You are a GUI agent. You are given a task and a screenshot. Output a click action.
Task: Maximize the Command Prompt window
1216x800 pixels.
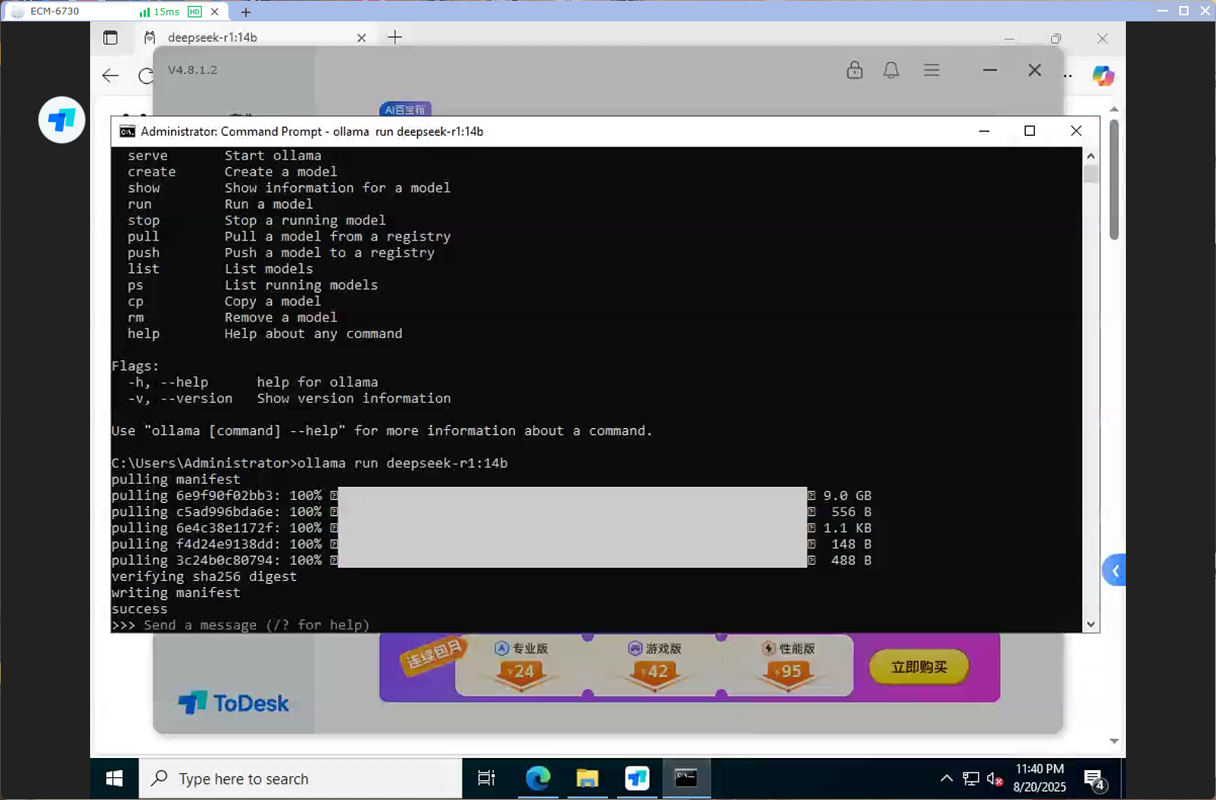[1030, 131]
